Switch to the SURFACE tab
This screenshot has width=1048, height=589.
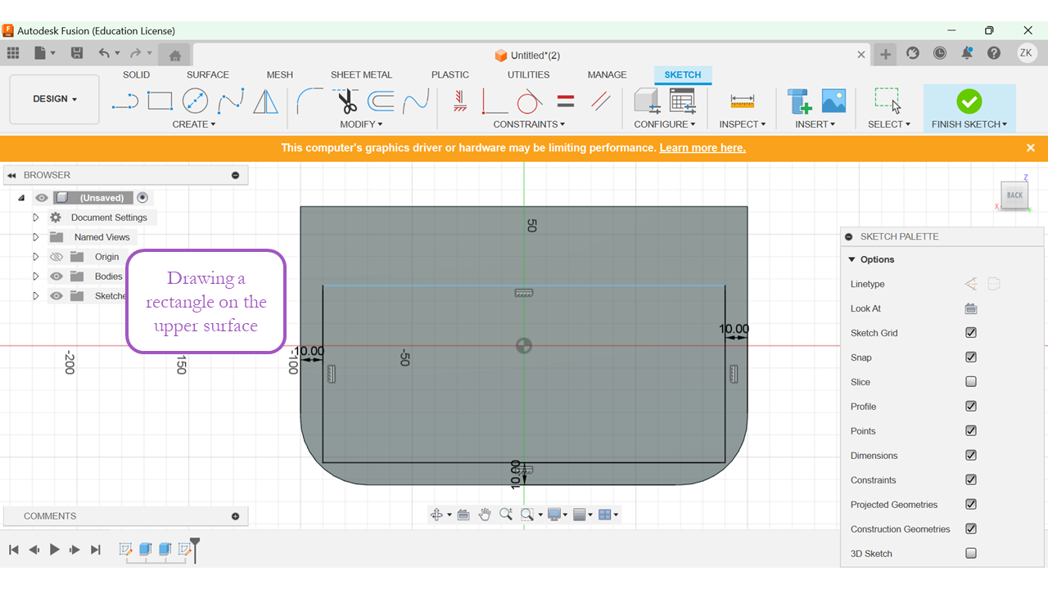pyautogui.click(x=208, y=74)
